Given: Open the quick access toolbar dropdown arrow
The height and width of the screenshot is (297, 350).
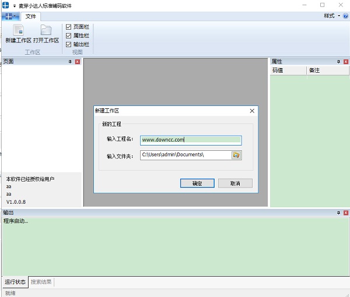Looking at the screenshot, I should 15,6.
